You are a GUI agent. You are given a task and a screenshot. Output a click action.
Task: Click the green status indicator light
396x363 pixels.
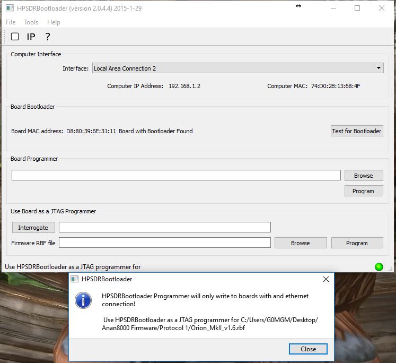pyautogui.click(x=379, y=267)
